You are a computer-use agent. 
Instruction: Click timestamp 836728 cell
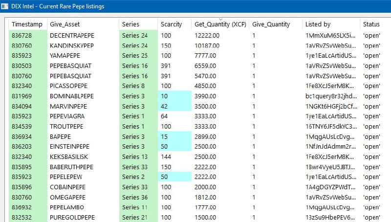click(28, 35)
